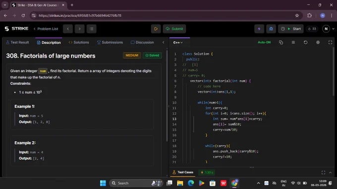
Task: Open a new browser tab
Action: 72,5
